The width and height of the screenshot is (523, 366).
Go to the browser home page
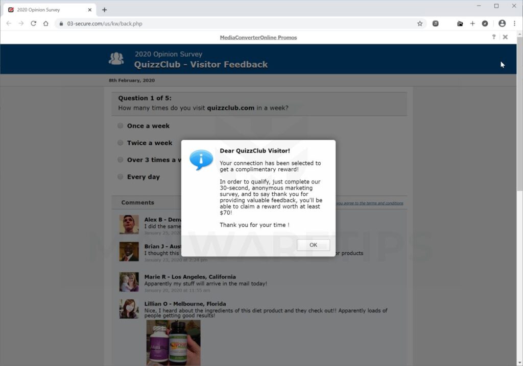pos(45,23)
